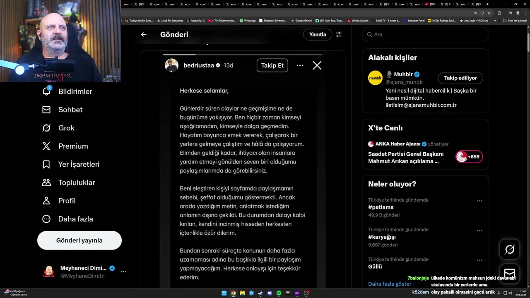Open options for the #karyağışı trend
This screenshot has height=298, width=530.
pos(479,231)
